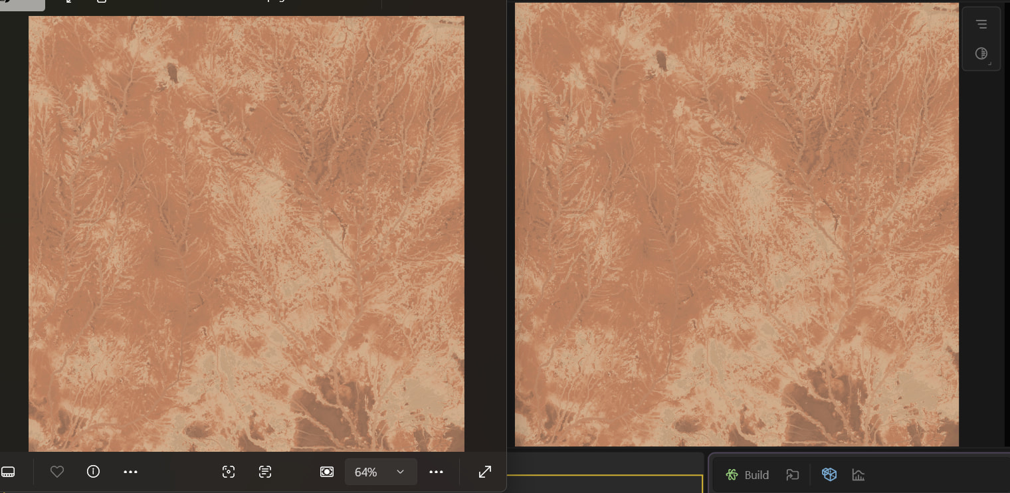Open image info with the circled-i icon
The width and height of the screenshot is (1010, 493).
(x=93, y=472)
